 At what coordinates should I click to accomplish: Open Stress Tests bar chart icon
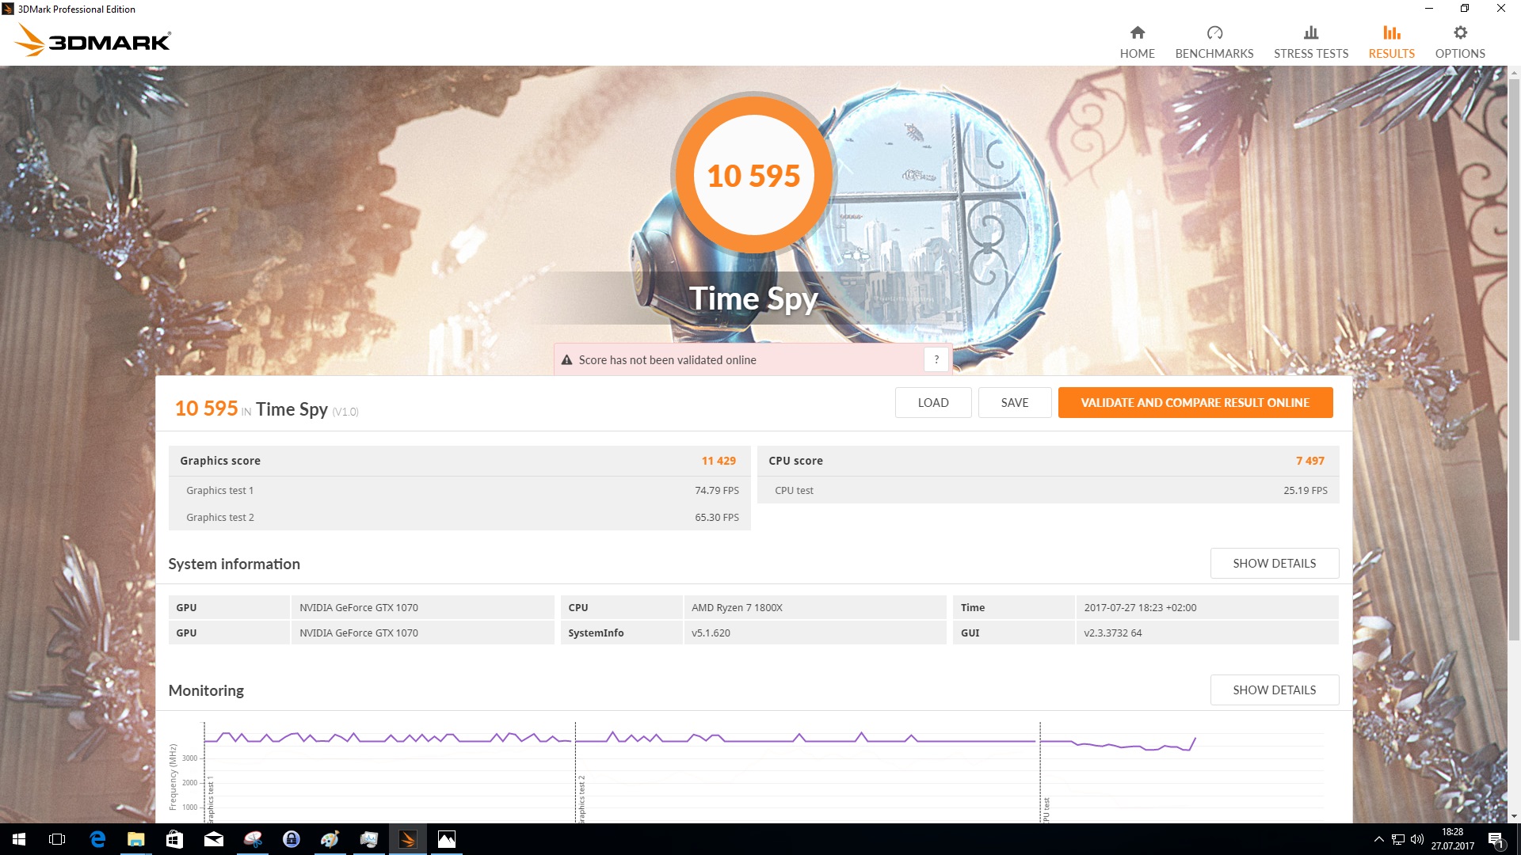[1310, 32]
